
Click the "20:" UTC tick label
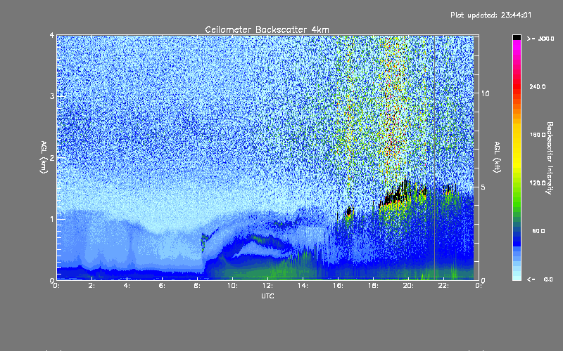409,286
